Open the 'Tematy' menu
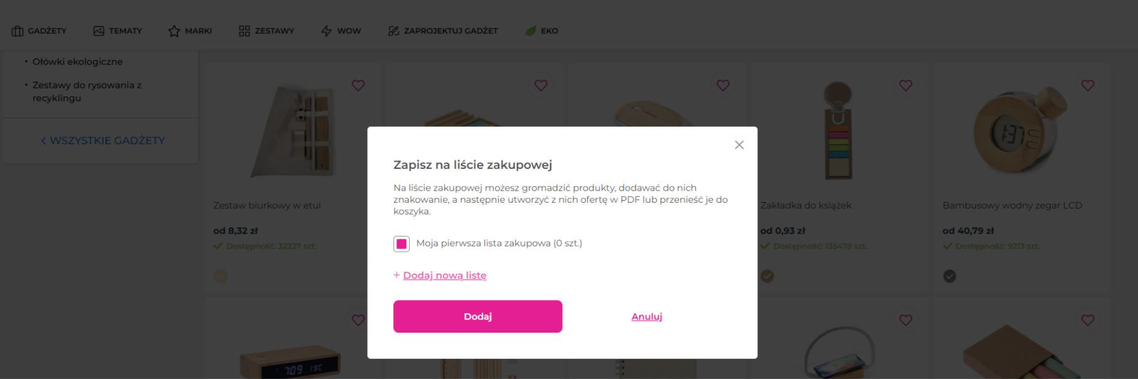Screen dimensions: 1138x379 tap(118, 31)
